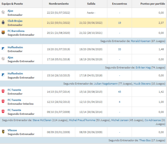Open the Steve McClaren link
Screen dimensions: 167x144
click(x=42, y=120)
